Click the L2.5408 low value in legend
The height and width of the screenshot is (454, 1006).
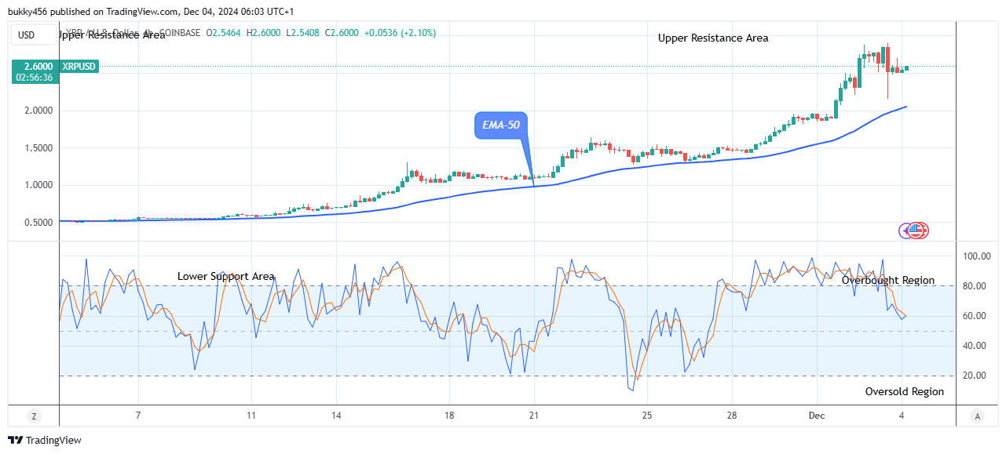[303, 33]
